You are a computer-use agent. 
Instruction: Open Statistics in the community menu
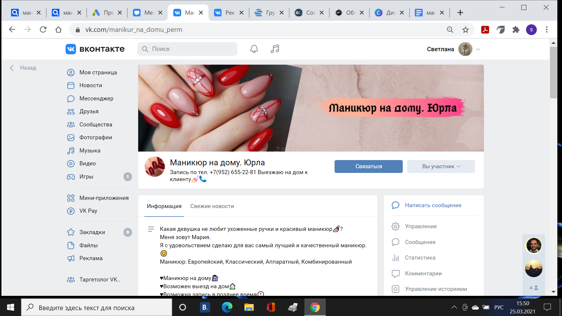pyautogui.click(x=420, y=258)
